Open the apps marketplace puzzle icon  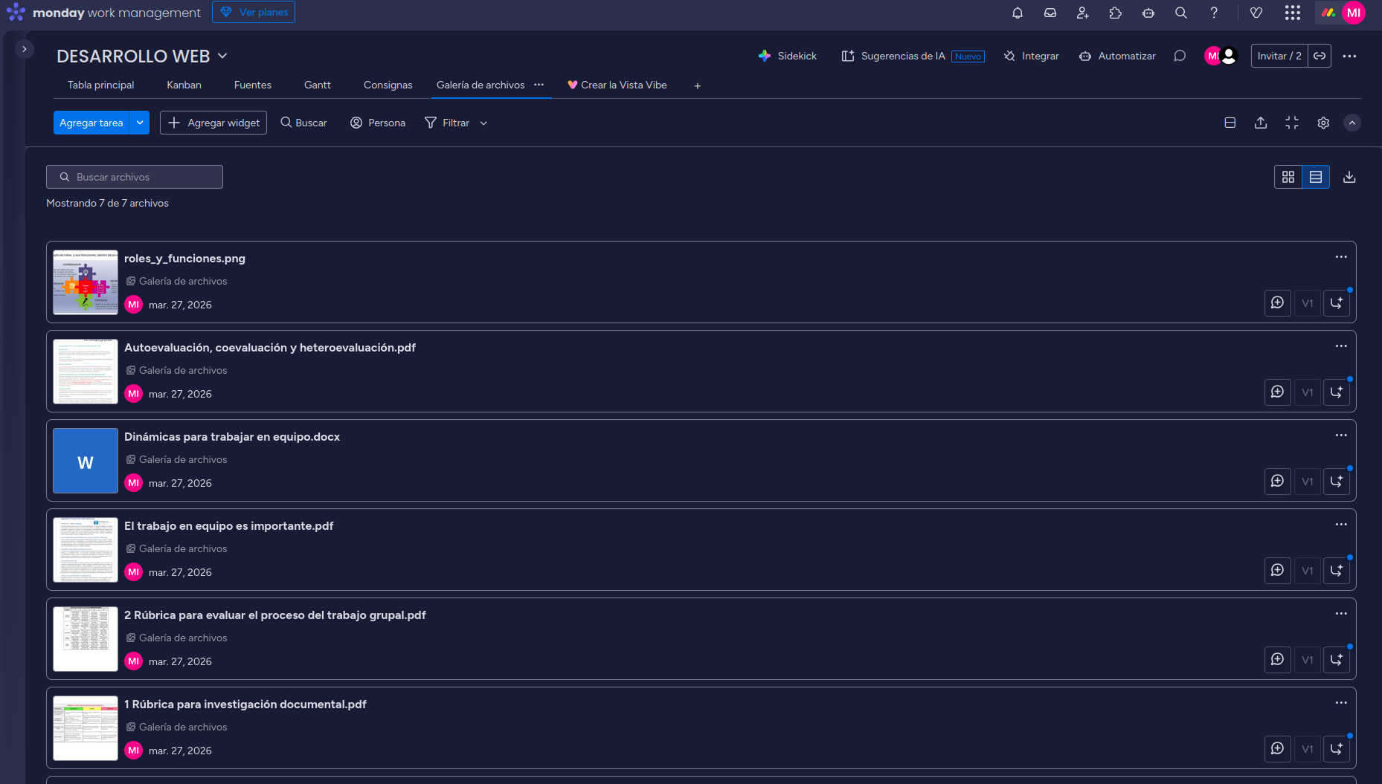(1115, 13)
